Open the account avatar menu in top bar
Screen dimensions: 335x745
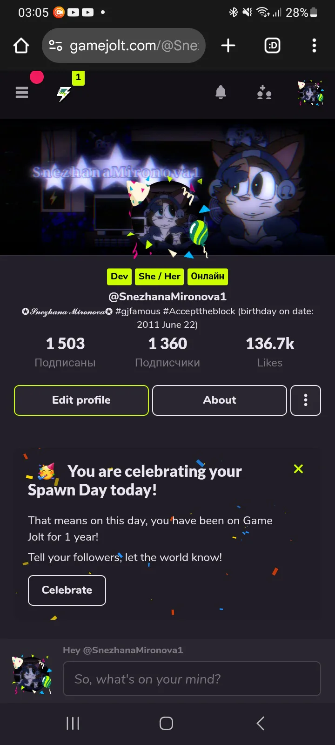point(311,93)
